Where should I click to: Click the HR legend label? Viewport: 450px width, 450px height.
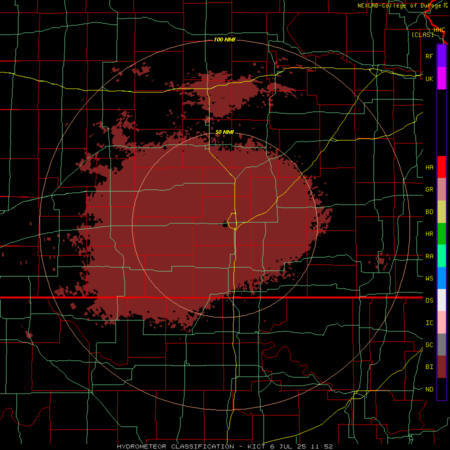point(429,234)
